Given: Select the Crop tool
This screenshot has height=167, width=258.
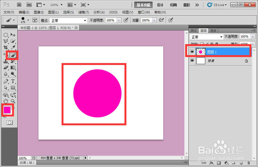Looking at the screenshot, I should pyautogui.click(x=6, y=47).
